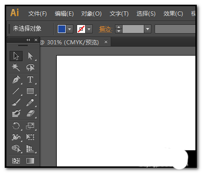Select the Blob Brush tool
The height and width of the screenshot is (173, 202).
16,114
